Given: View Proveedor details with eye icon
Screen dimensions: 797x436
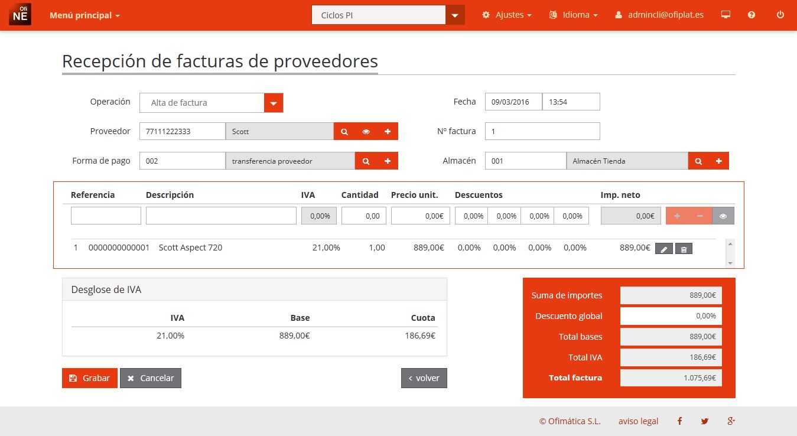Looking at the screenshot, I should 366,131.
